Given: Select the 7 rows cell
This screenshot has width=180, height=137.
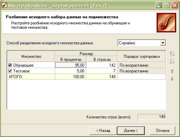Looking at the screenshot, I should coord(102,71).
